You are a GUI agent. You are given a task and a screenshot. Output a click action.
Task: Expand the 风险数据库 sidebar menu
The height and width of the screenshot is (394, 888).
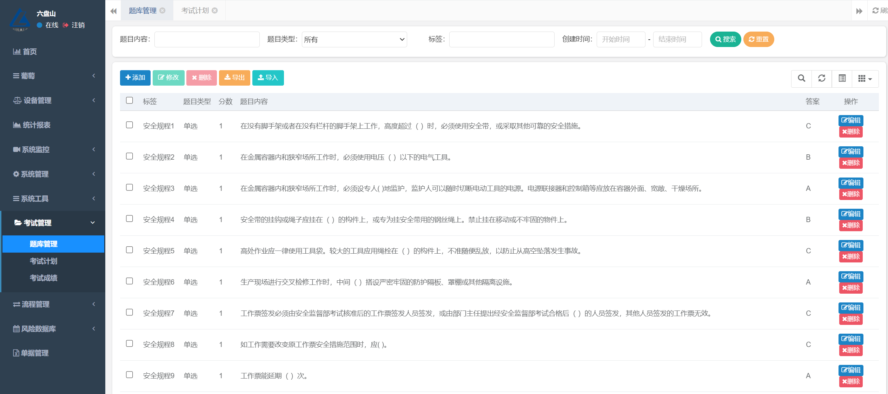coord(53,329)
